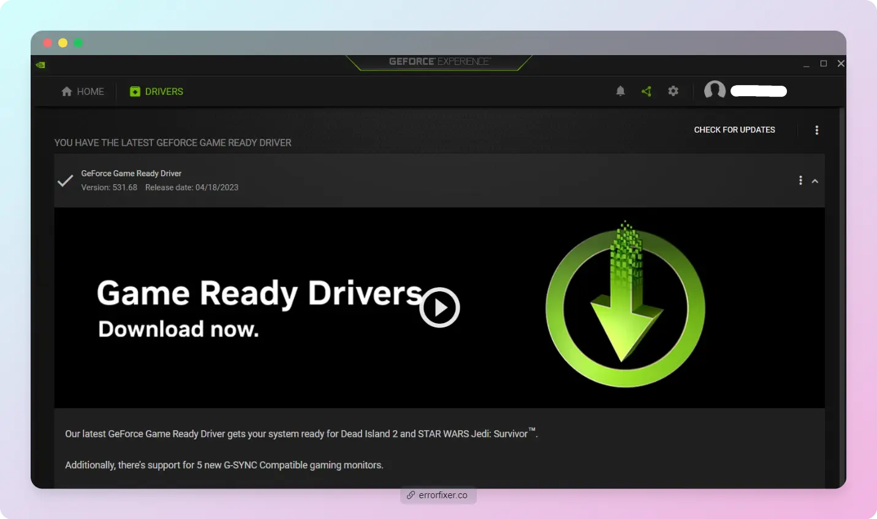Click the user profile avatar

(715, 91)
